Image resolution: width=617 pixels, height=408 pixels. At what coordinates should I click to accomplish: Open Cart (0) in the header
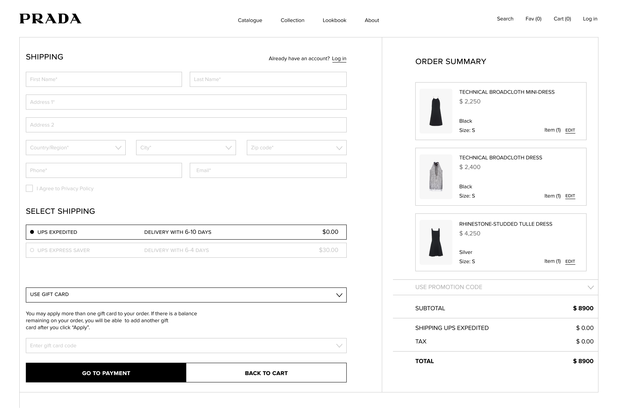click(562, 19)
